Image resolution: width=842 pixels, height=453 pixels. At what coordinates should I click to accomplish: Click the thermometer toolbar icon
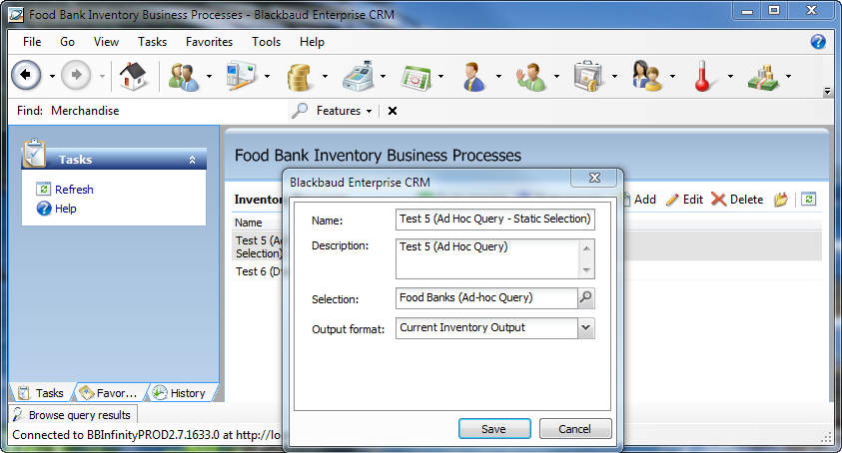click(x=703, y=76)
